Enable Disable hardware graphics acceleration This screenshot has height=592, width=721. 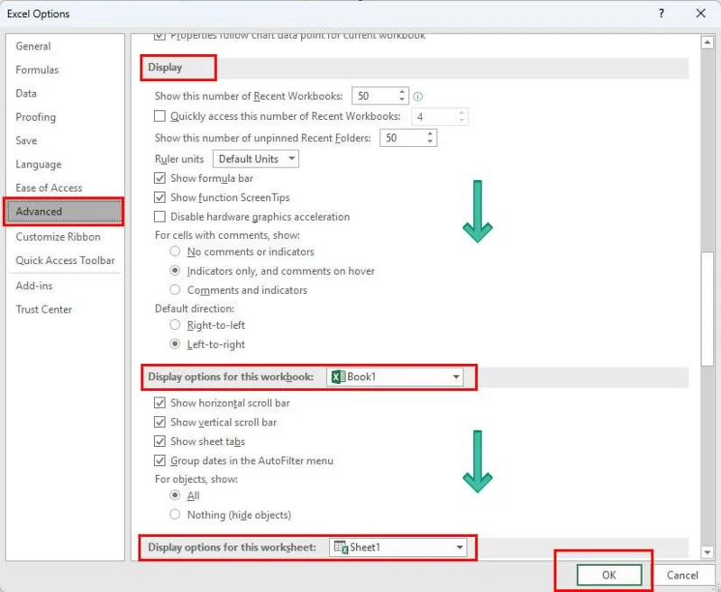(160, 217)
